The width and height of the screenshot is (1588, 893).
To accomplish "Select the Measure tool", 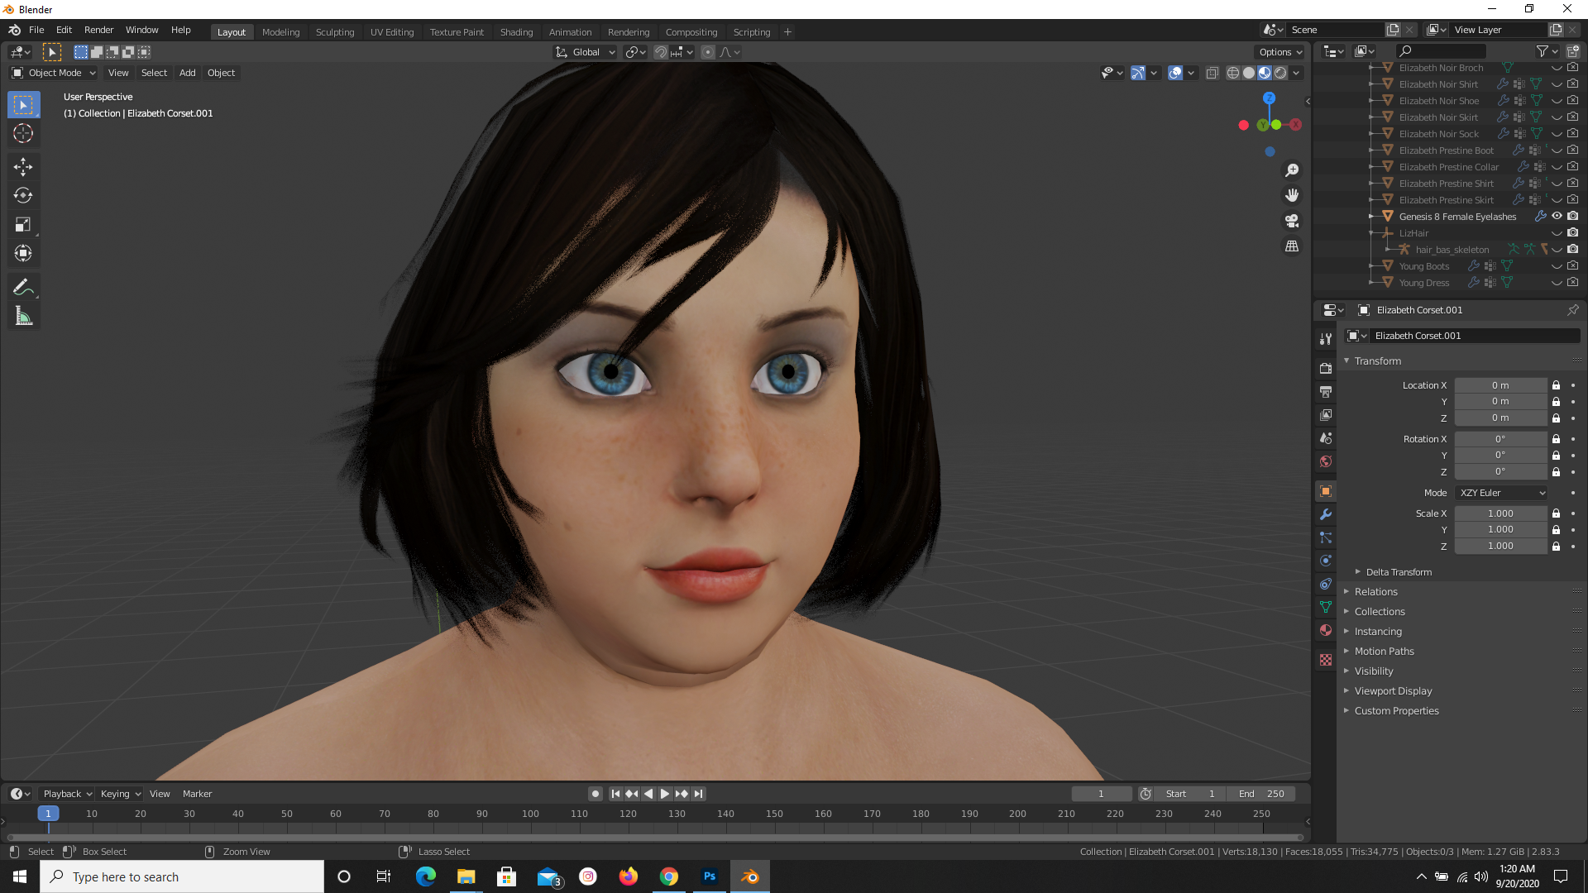I will 23,315.
